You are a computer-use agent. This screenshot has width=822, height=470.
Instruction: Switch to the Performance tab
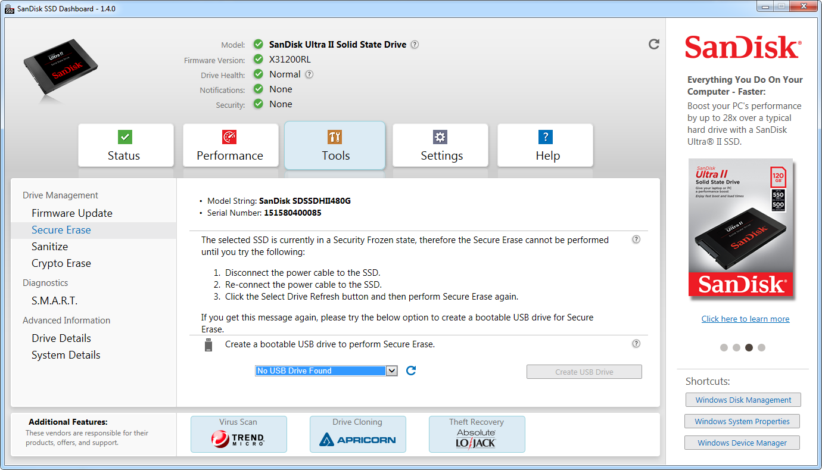pos(230,145)
